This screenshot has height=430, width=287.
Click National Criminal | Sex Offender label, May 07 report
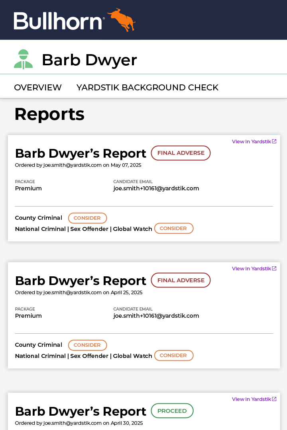pyautogui.click(x=83, y=229)
